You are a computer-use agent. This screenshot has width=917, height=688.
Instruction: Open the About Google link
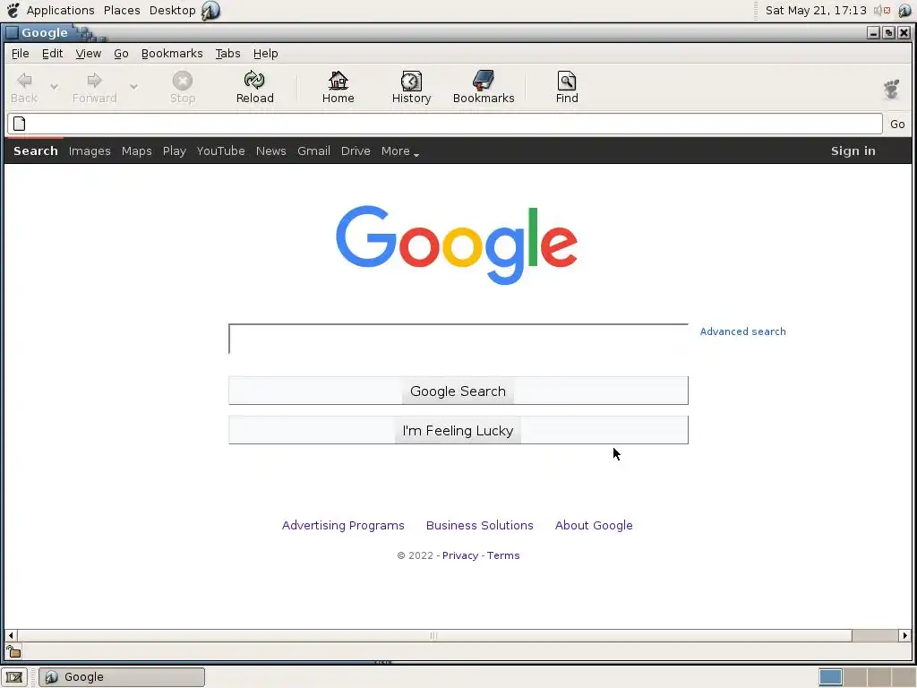[594, 525]
